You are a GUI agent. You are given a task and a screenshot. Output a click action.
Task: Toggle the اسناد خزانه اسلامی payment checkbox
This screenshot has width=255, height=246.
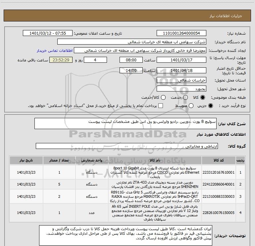(161, 106)
